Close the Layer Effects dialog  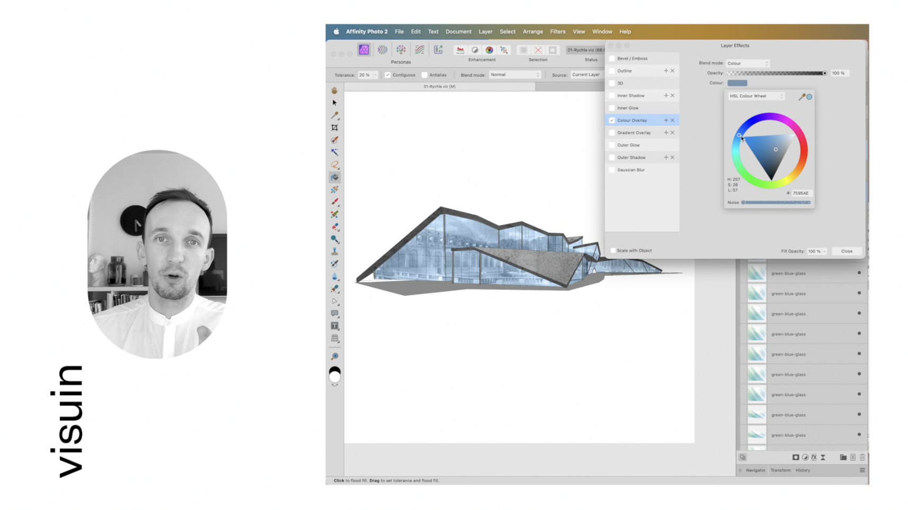click(x=846, y=251)
